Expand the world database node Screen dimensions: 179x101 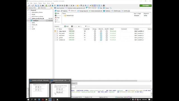[x=29, y=29]
